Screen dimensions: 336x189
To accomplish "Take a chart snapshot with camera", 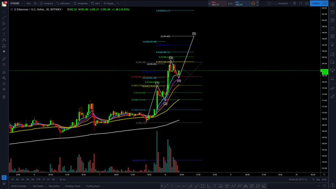I will tap(307, 3).
